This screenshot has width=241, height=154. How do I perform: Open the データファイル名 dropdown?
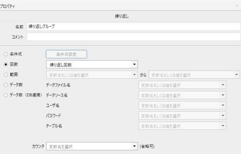pos(182,85)
